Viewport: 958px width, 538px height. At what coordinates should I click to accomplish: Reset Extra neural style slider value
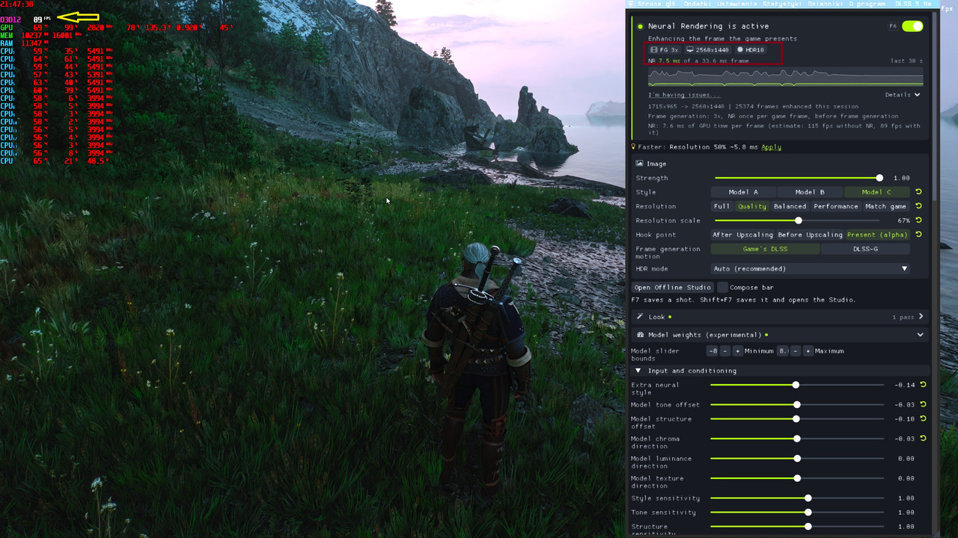(x=923, y=385)
